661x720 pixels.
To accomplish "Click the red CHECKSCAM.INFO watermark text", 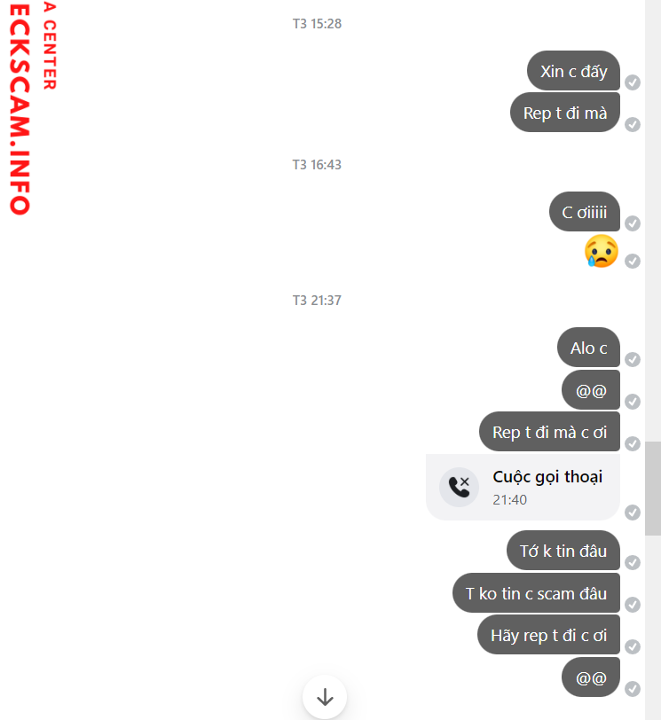I will pos(20,108).
